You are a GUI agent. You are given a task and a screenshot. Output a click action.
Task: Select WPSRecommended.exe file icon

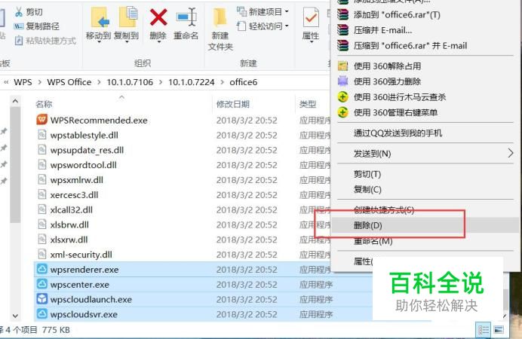(41, 120)
